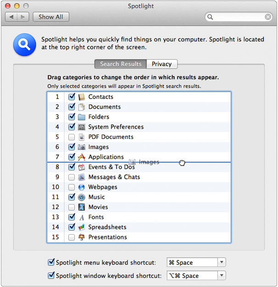Click the Events & To Dos calendar icon
Viewport: 278px width, 287px height.
(82, 167)
